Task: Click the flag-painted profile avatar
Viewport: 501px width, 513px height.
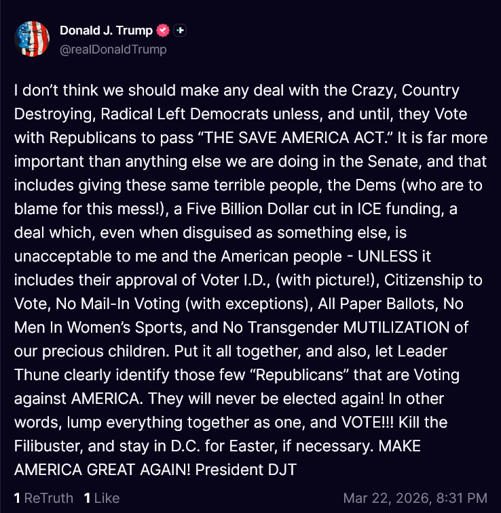Action: tap(32, 39)
